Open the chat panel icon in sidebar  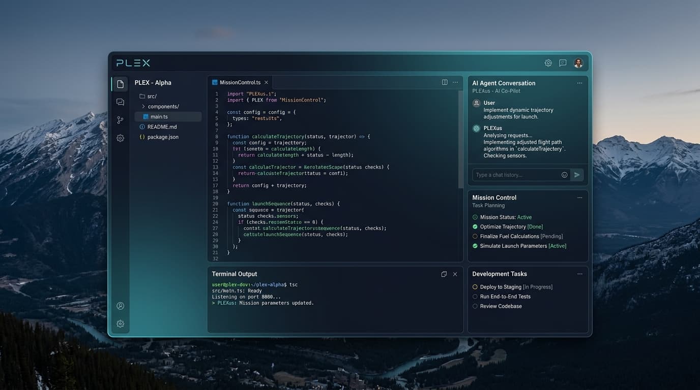[120, 102]
